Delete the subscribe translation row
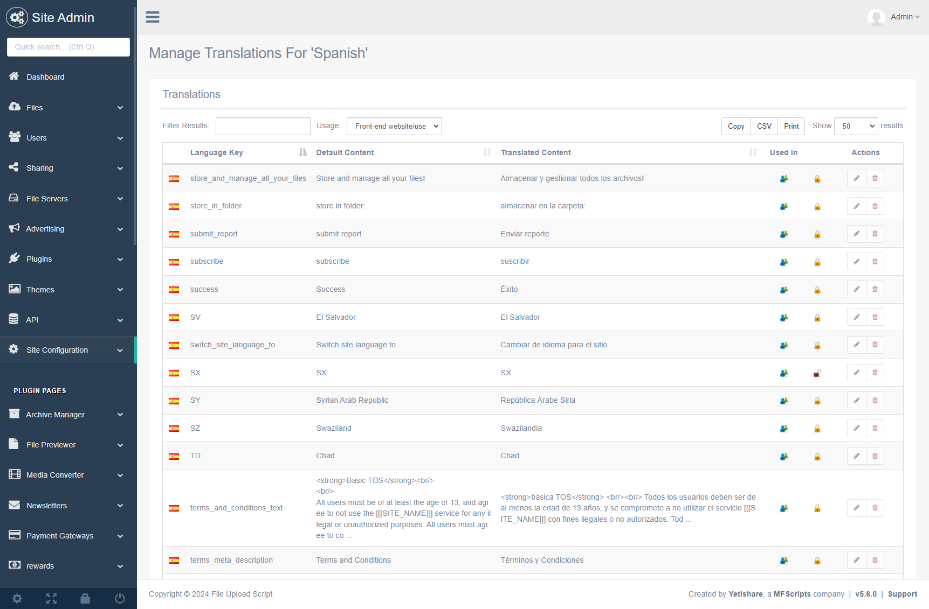 click(x=875, y=262)
